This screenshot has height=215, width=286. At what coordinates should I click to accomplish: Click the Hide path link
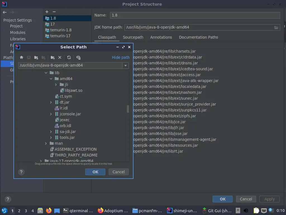pos(121,57)
